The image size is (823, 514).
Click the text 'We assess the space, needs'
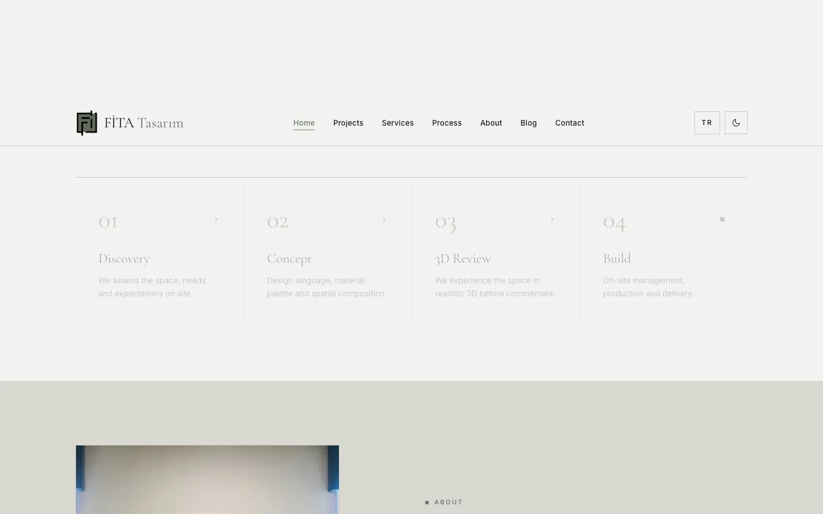pyautogui.click(x=152, y=280)
